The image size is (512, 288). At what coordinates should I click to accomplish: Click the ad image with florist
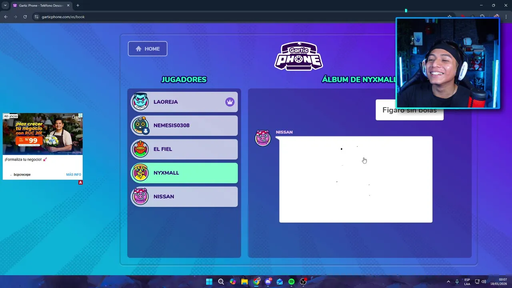click(x=43, y=134)
